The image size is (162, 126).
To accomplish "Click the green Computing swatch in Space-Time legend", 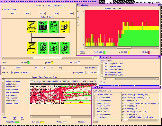I will [x=17, y=122].
